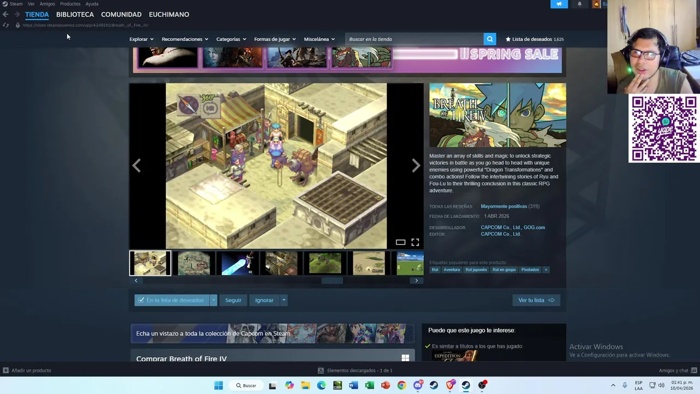Click the Ignorar button
This screenshot has height=394, width=700.
264,300
